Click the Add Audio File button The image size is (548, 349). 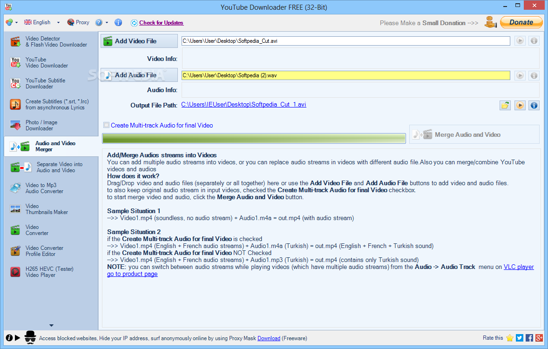pos(139,75)
